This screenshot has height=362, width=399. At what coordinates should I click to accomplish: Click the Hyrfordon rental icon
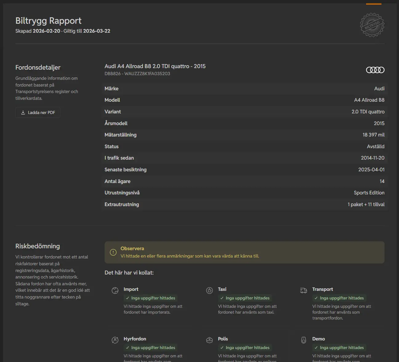pos(115,340)
